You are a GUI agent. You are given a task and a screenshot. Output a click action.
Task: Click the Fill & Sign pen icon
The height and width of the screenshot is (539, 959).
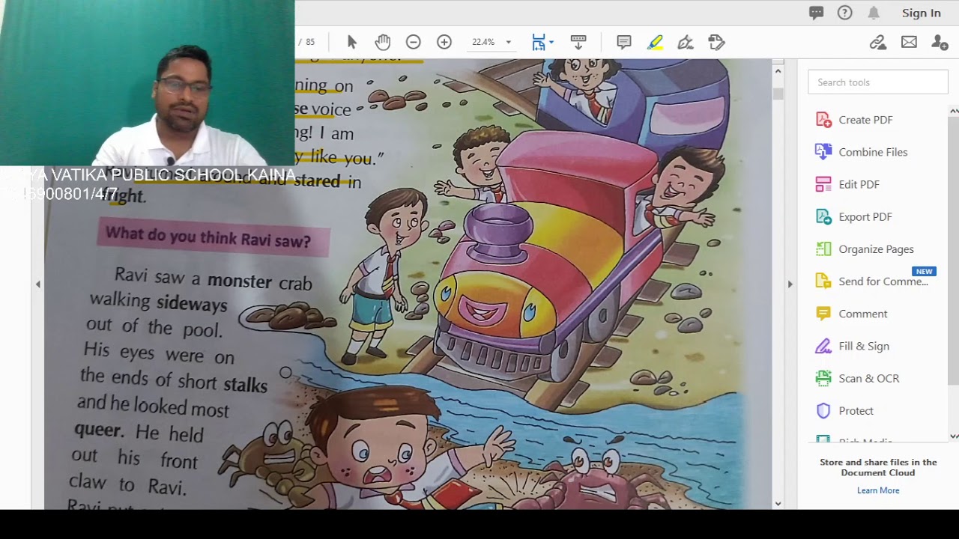coord(823,346)
